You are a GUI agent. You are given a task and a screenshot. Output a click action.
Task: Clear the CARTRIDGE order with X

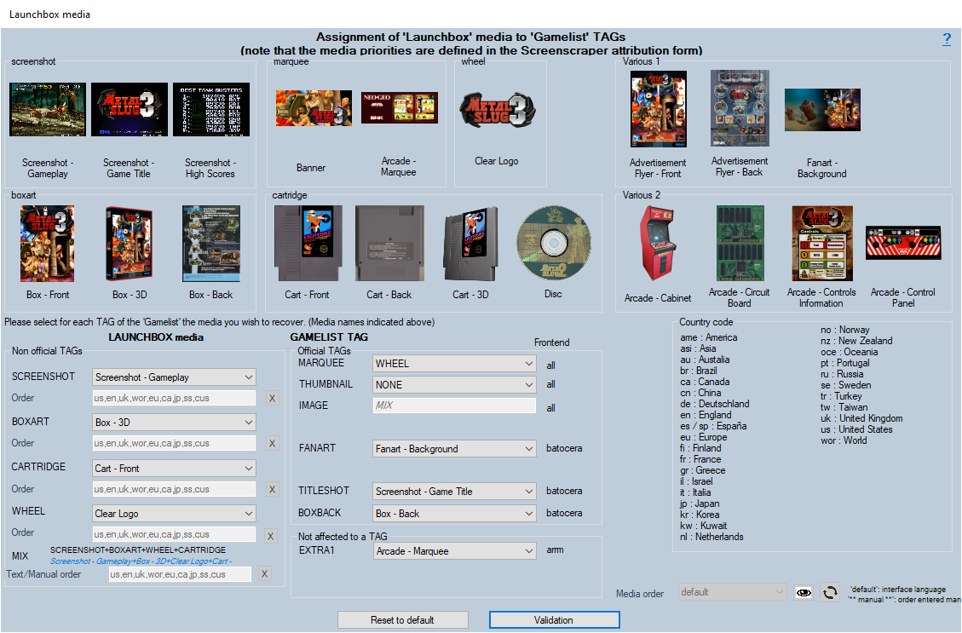click(x=272, y=490)
